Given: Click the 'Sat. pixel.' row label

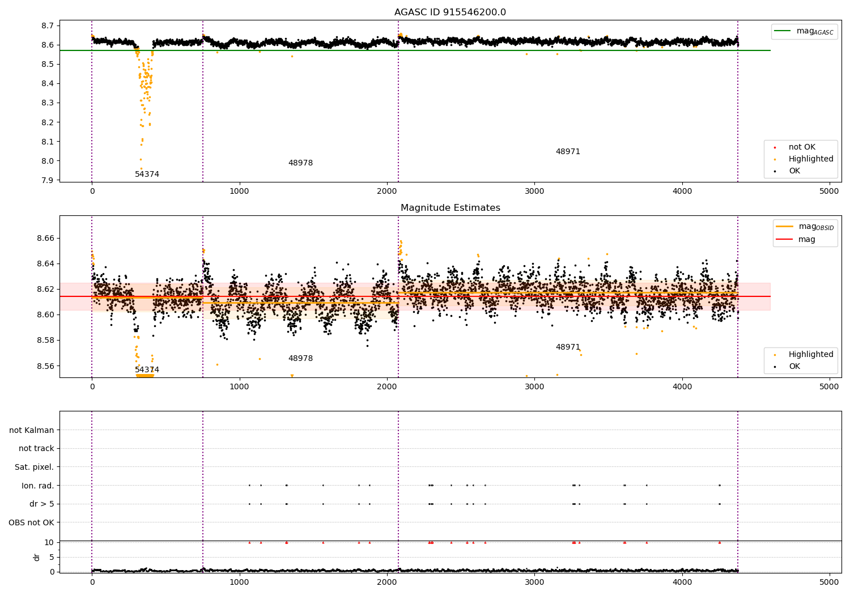Looking at the screenshot, I should (35, 467).
